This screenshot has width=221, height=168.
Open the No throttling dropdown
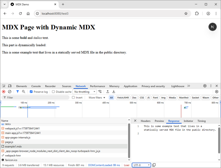[85, 92]
